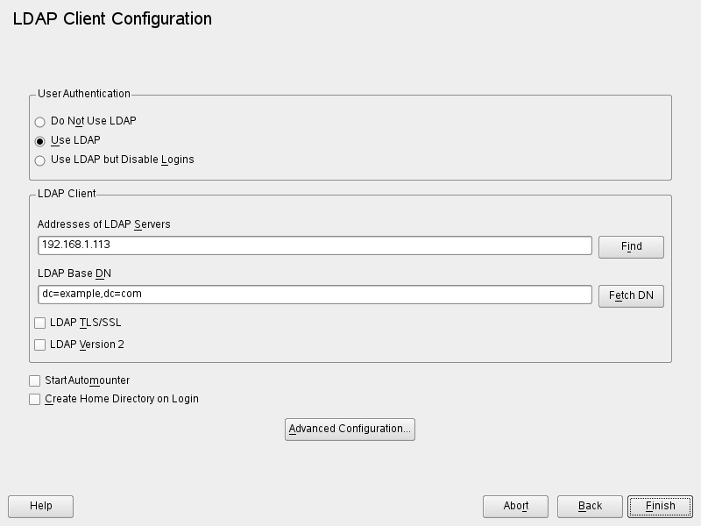Tick the LDAP Version 2 checkbox
This screenshot has height=526, width=701.
[40, 345]
